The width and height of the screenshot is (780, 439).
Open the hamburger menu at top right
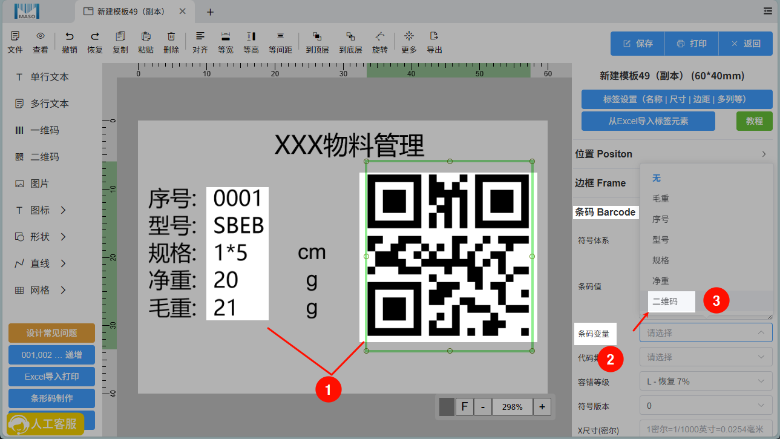coord(768,11)
